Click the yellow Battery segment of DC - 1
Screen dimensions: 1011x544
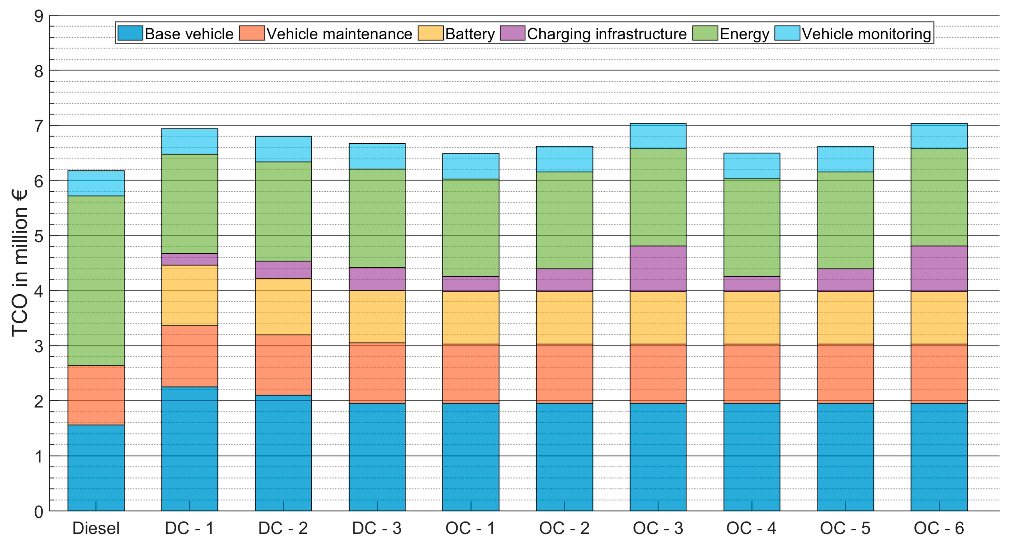(189, 295)
